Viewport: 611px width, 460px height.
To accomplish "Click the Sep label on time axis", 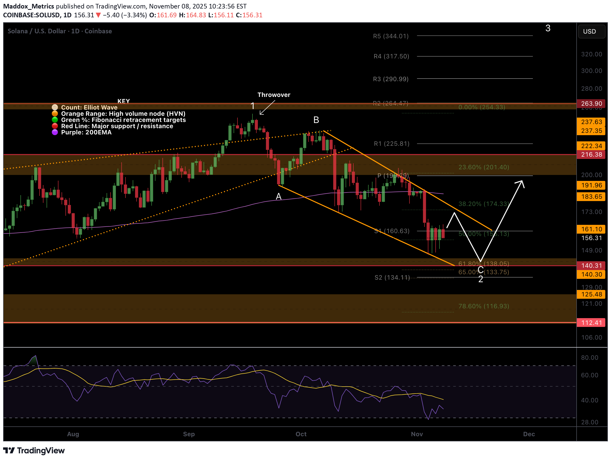I will [189, 434].
